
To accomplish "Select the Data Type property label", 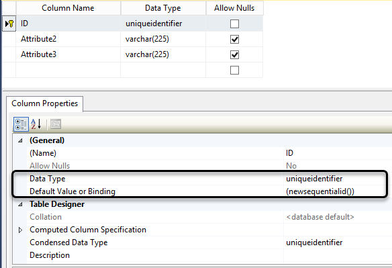I will 48,179.
